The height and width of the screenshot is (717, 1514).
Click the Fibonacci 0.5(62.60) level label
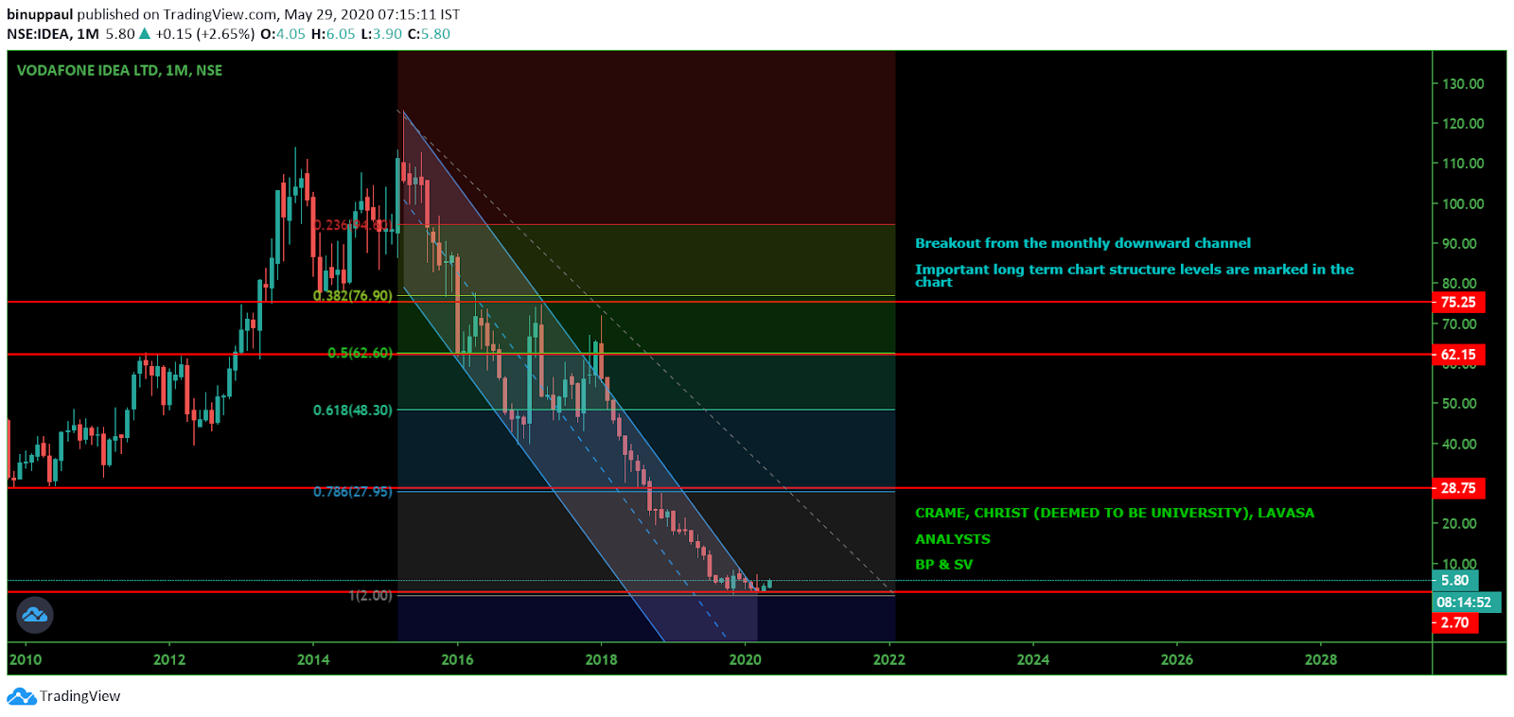point(360,353)
